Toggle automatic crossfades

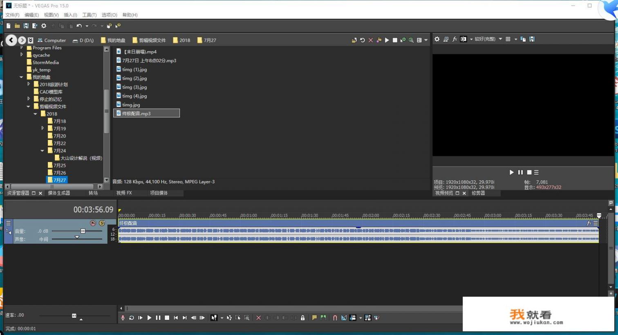coord(344,318)
